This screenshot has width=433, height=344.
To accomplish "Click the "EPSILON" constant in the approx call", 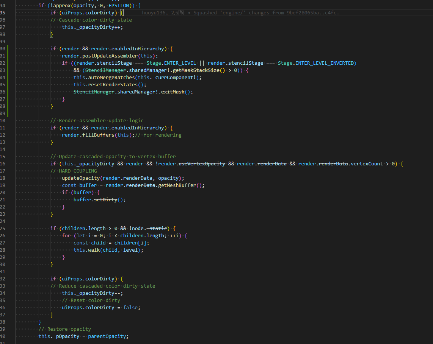I will click(x=118, y=6).
